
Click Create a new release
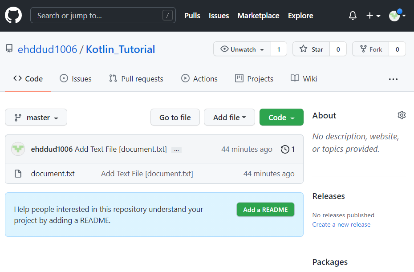tap(341, 224)
